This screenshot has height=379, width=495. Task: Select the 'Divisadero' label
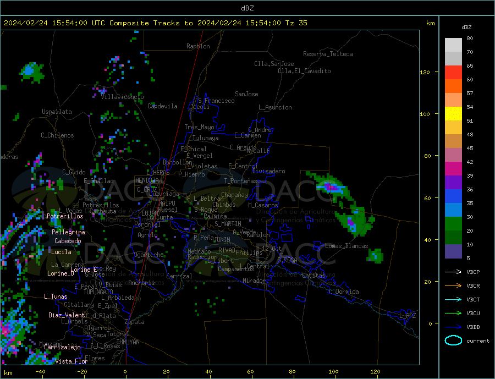pyautogui.click(x=268, y=171)
